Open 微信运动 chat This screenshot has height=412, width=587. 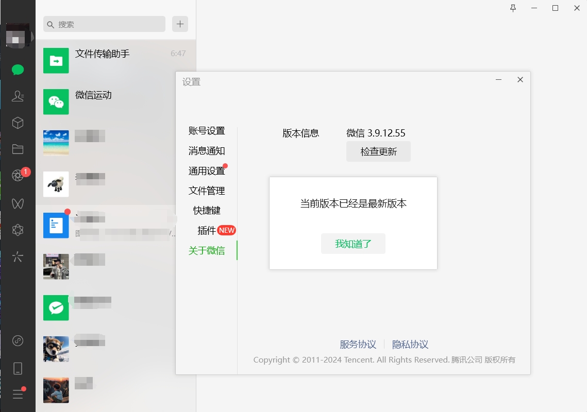115,102
